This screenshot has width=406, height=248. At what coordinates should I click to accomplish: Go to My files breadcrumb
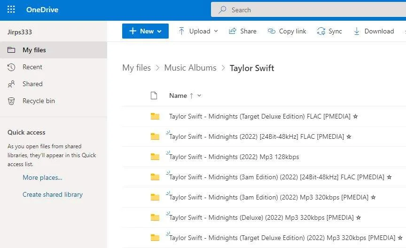[x=136, y=68]
